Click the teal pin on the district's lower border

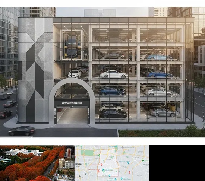[110, 176]
